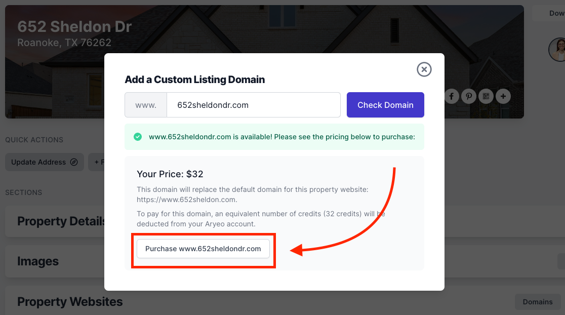Image resolution: width=565 pixels, height=315 pixels.
Task: Close the Add a Custom Listing Domain dialog
Action: pos(424,69)
